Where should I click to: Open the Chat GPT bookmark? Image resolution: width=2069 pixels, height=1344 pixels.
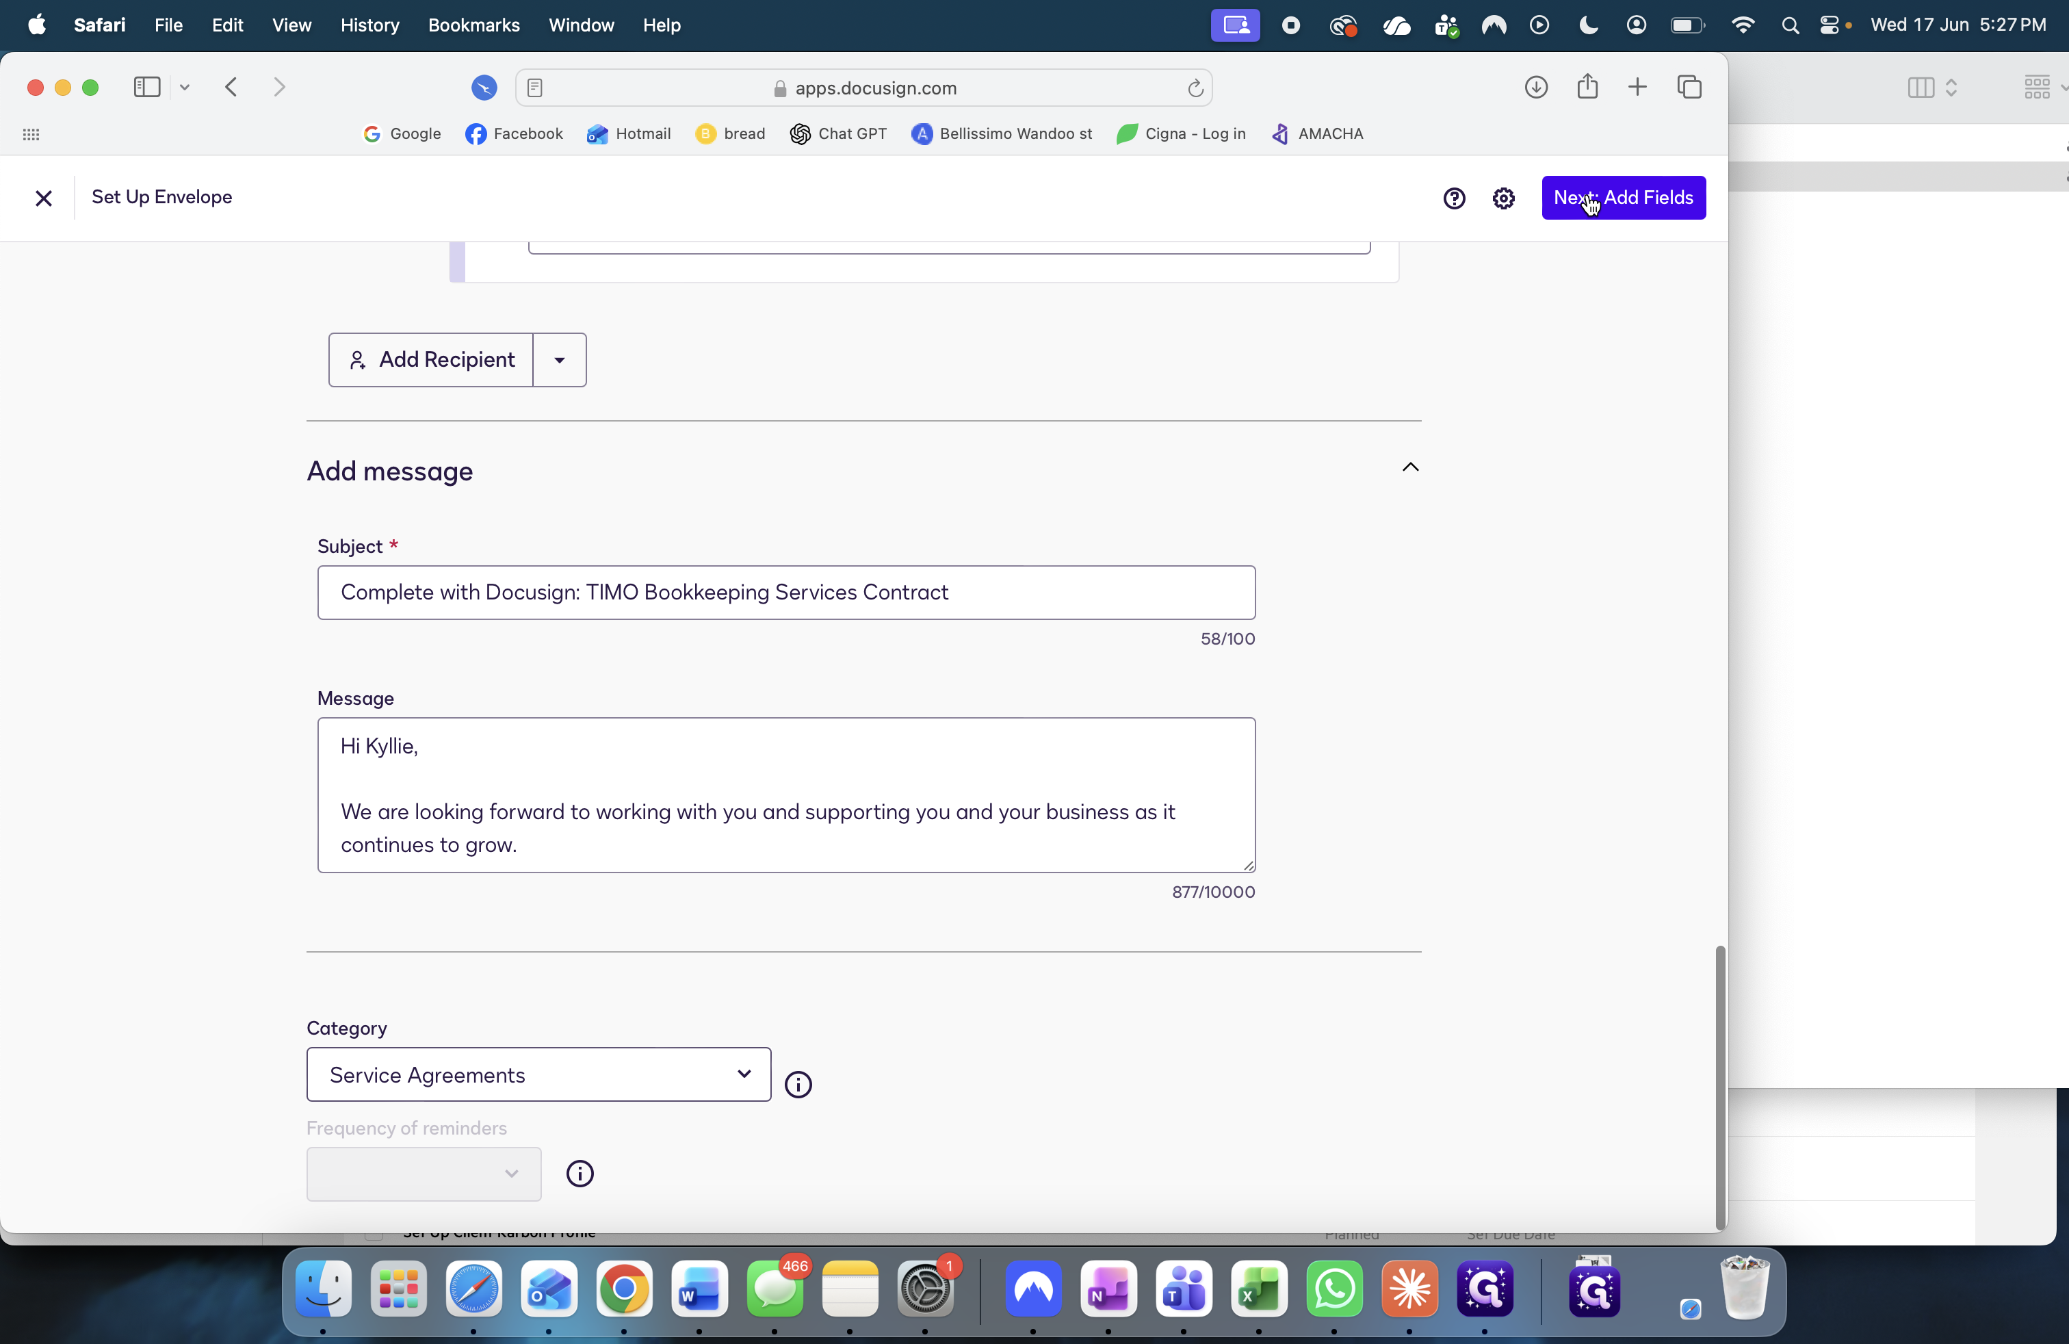coord(838,134)
